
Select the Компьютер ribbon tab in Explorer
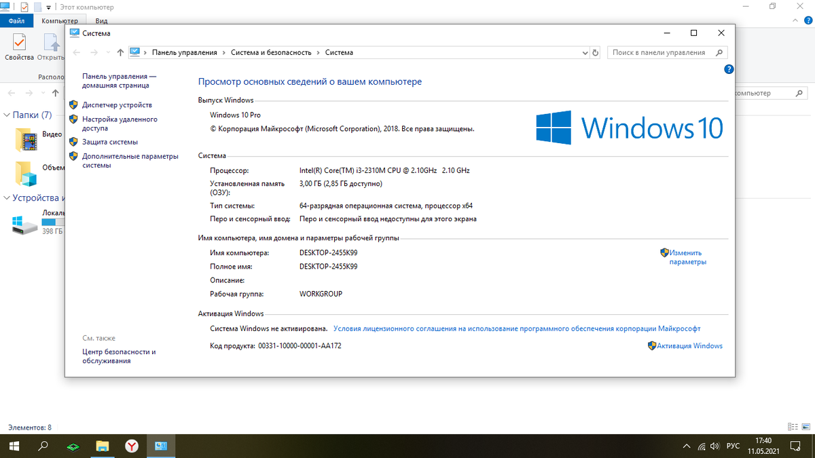click(x=59, y=21)
